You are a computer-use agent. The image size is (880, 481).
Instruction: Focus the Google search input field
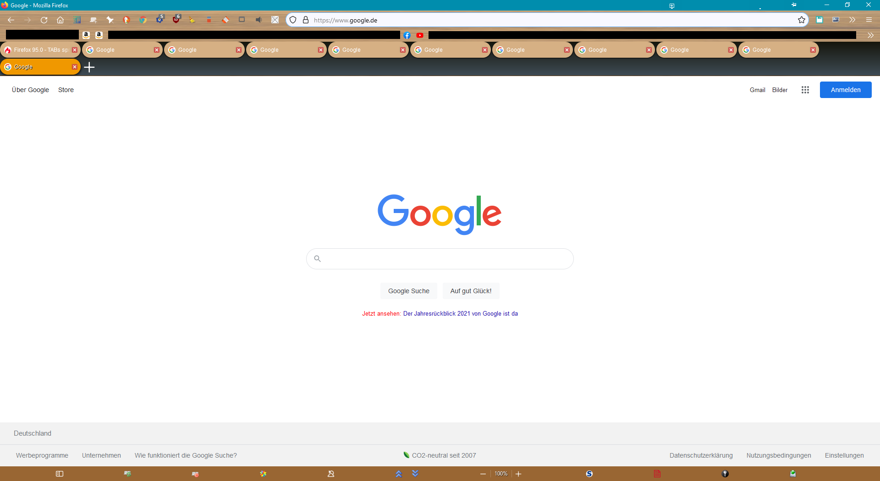(x=440, y=259)
